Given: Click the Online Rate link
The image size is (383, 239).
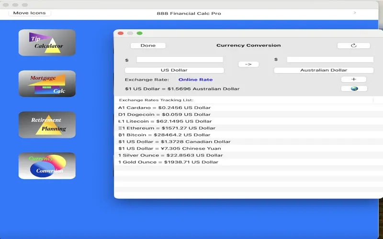Looking at the screenshot, I should pyautogui.click(x=195, y=79).
